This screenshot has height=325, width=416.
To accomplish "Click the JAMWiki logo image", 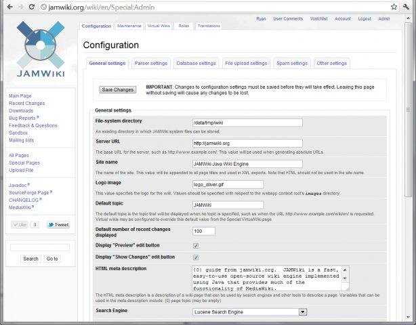I will [41, 49].
